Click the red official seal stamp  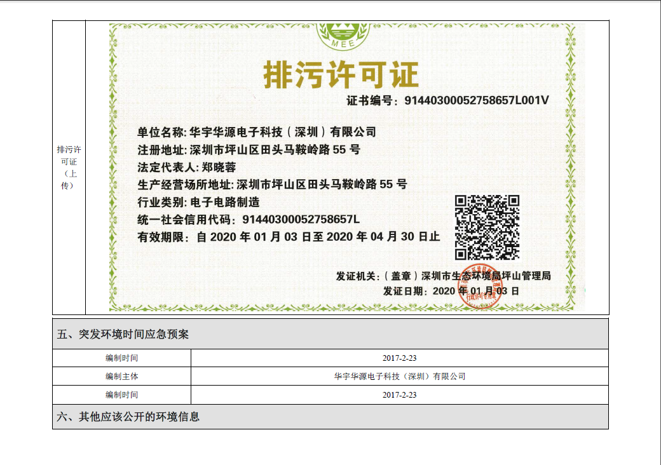tap(480, 287)
